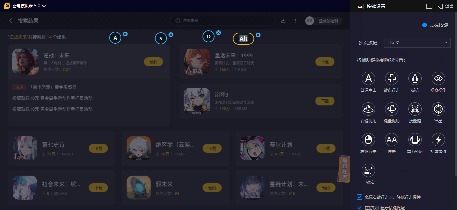Click 退出 to exit key settings

pyautogui.click(x=446, y=6)
